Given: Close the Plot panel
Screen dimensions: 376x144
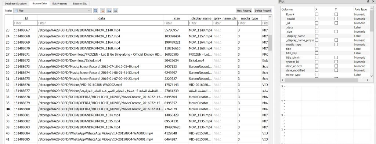Looking at the screenshot, I should coord(373,1).
